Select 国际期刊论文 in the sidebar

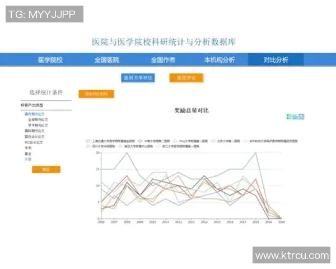point(35,131)
